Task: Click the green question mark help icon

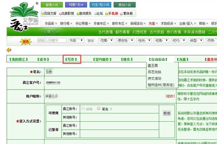Action: (x=111, y=109)
